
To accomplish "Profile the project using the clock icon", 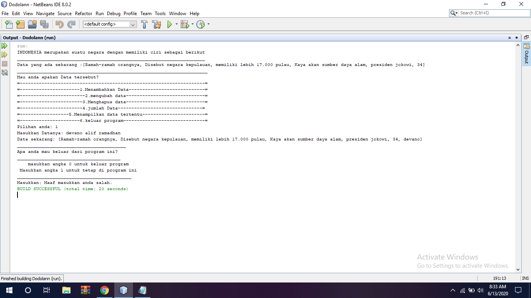I will click(201, 24).
